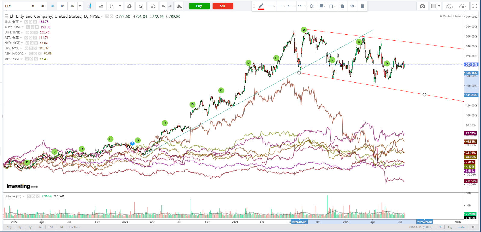
Task: Click the red Sell button
Action: coord(222,6)
